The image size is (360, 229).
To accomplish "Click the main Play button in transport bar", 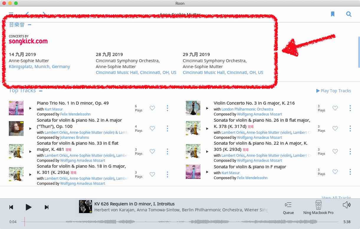I will tap(28, 207).
